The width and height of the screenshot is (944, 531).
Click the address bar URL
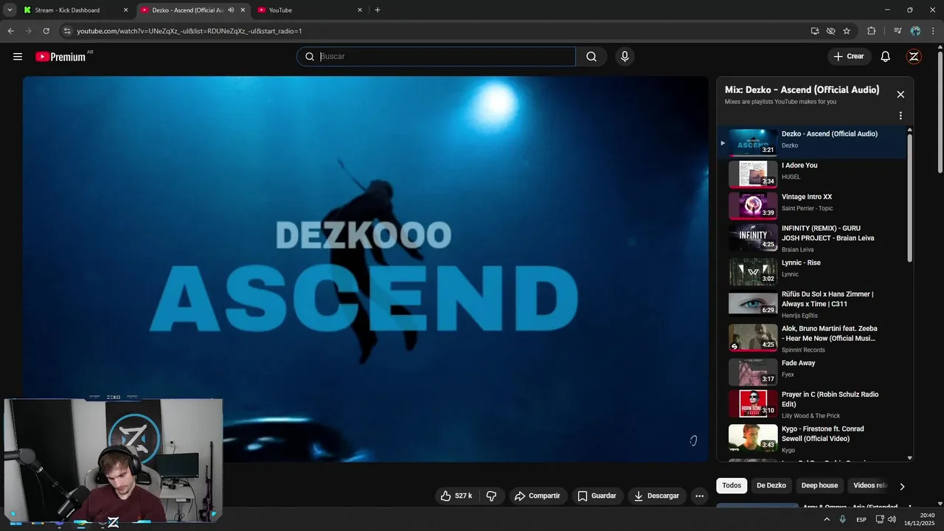[x=190, y=31]
